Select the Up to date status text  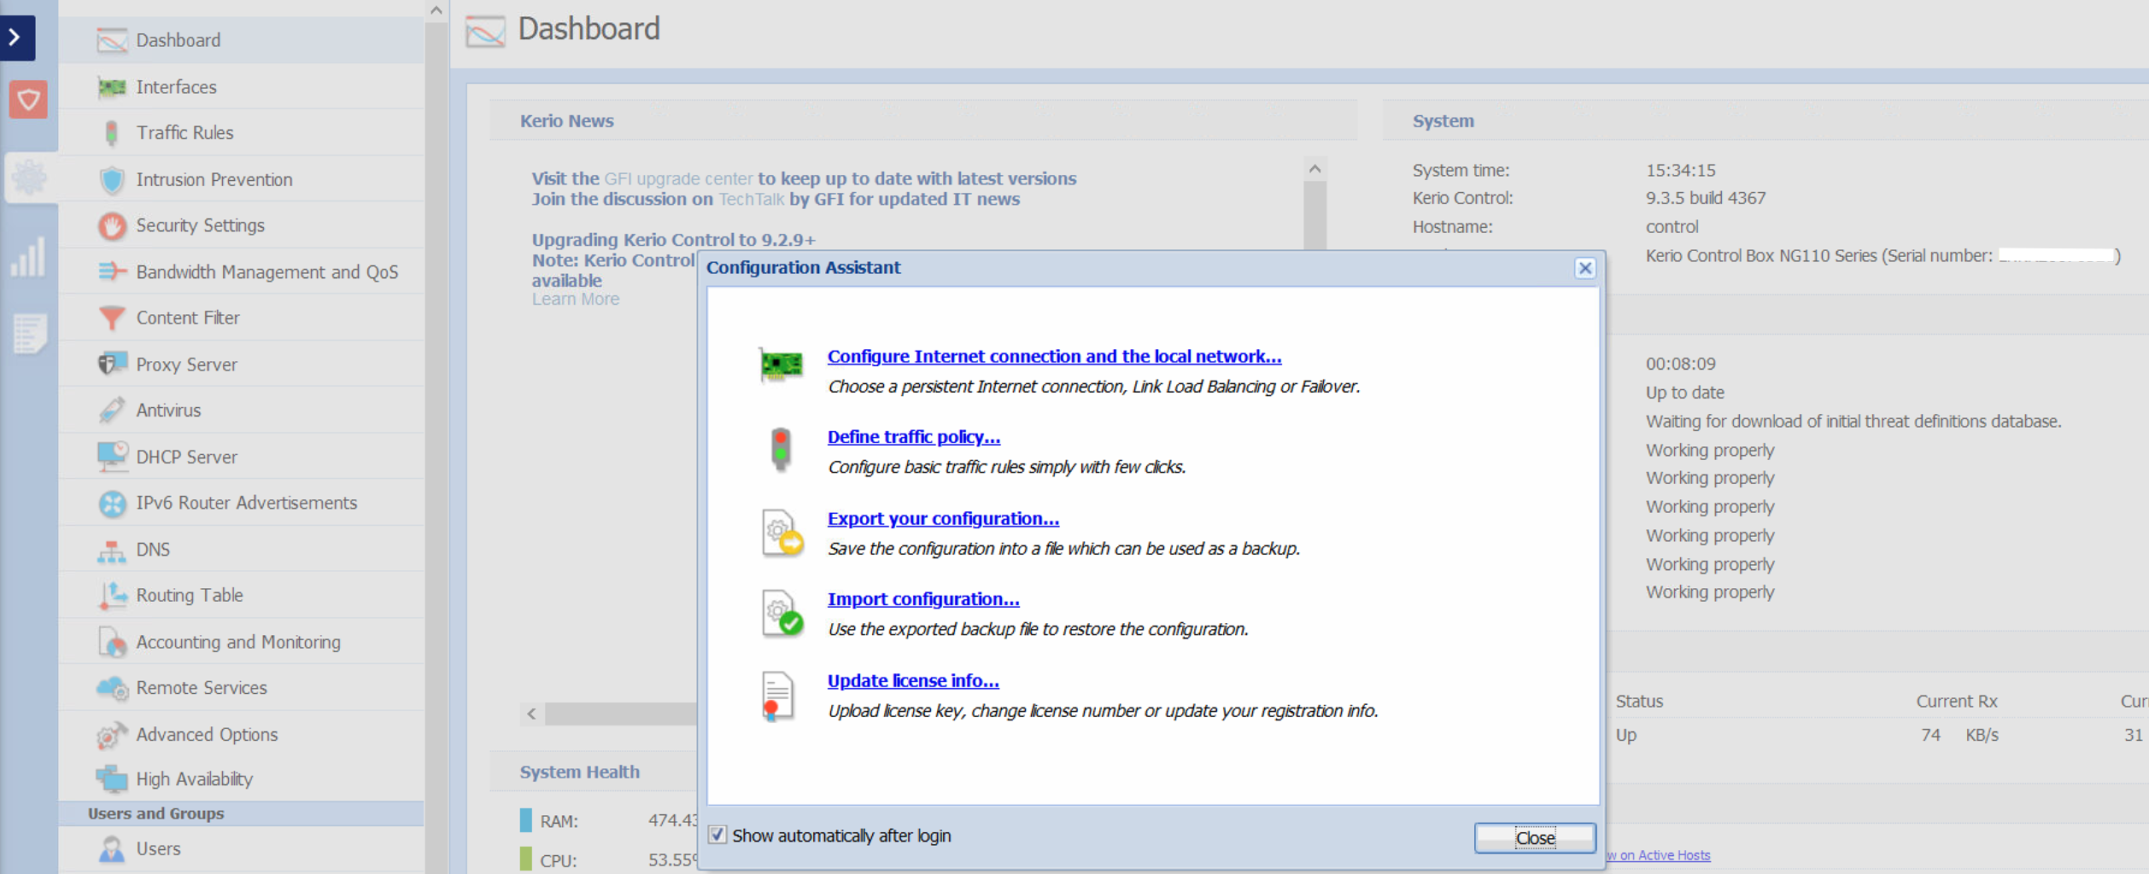[x=1684, y=393]
